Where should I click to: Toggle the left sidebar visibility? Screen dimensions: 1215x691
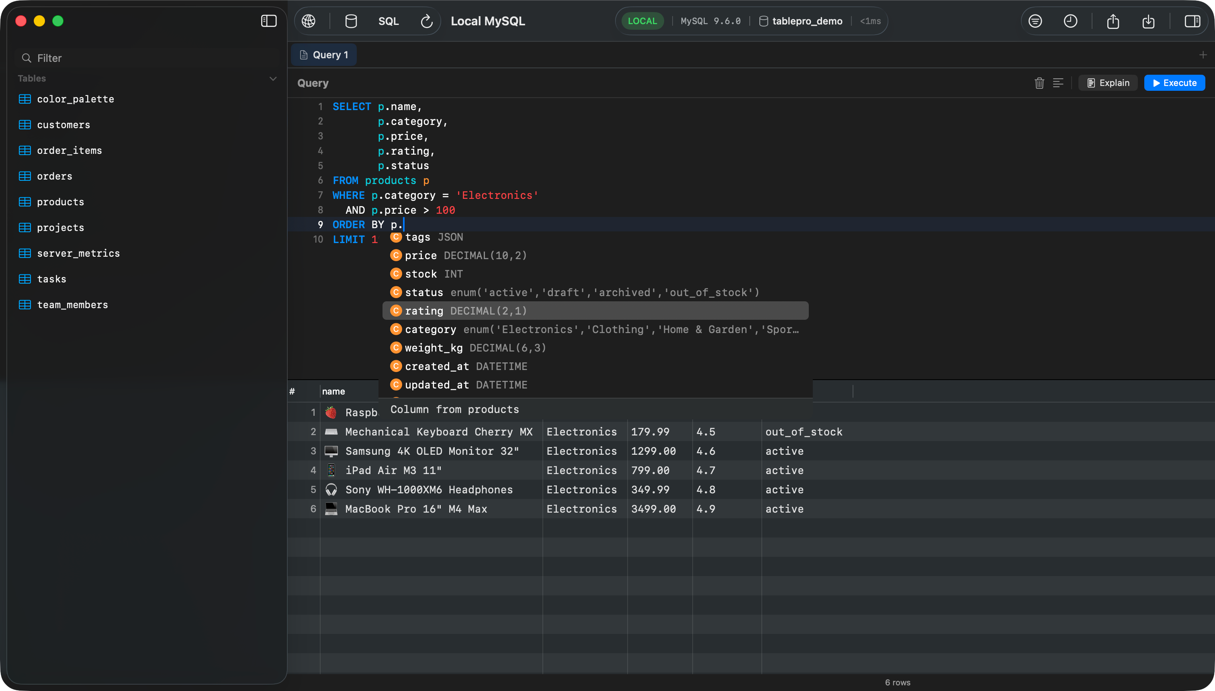pos(269,21)
